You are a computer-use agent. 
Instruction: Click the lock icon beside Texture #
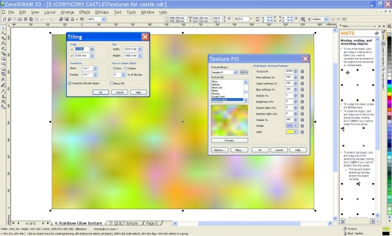(x=302, y=71)
